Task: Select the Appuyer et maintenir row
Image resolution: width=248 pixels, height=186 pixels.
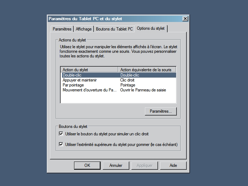Action: (x=119, y=80)
